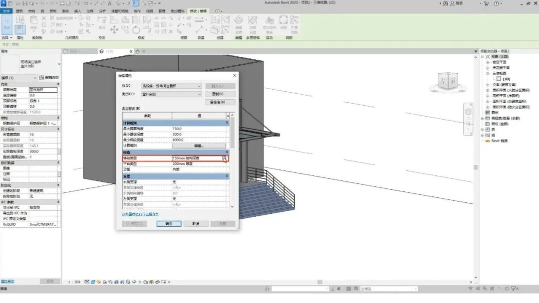Viewport: 539px width, 303px height.
Task: Click the 重命名(R)... rename button
Action: point(221,102)
